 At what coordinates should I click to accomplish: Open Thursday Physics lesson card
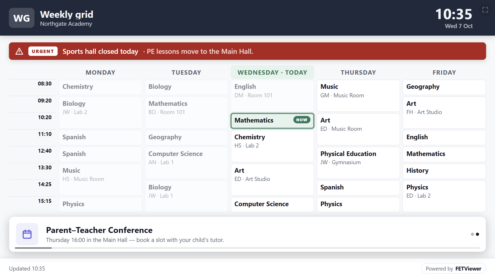tap(358, 204)
